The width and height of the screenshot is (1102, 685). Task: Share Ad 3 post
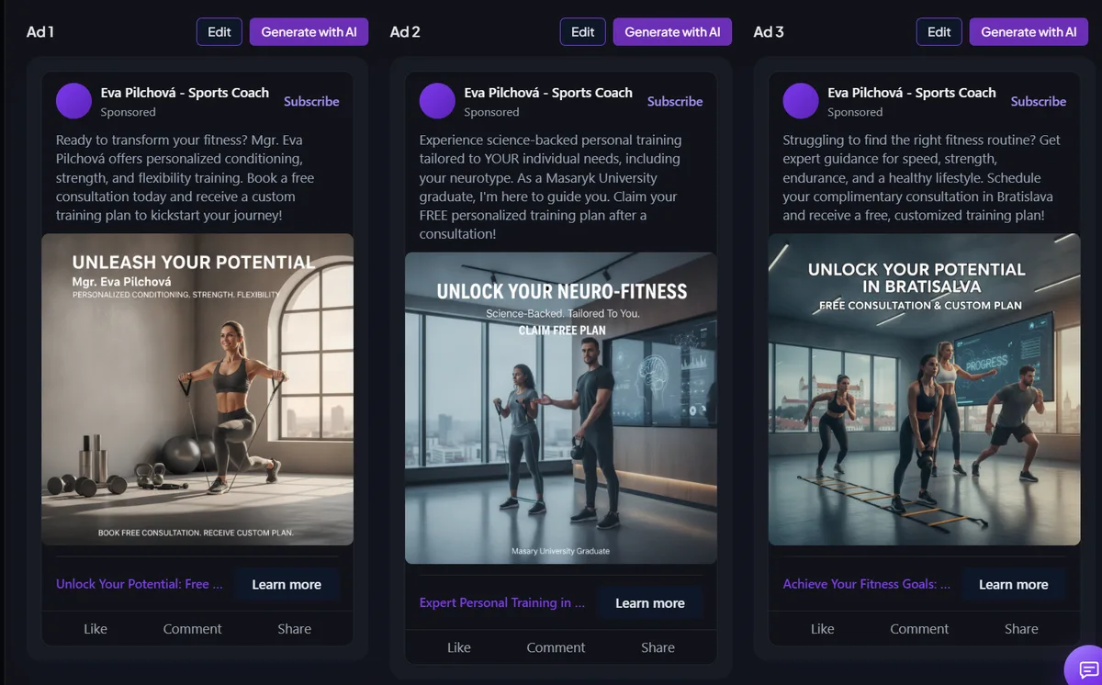tap(1021, 629)
